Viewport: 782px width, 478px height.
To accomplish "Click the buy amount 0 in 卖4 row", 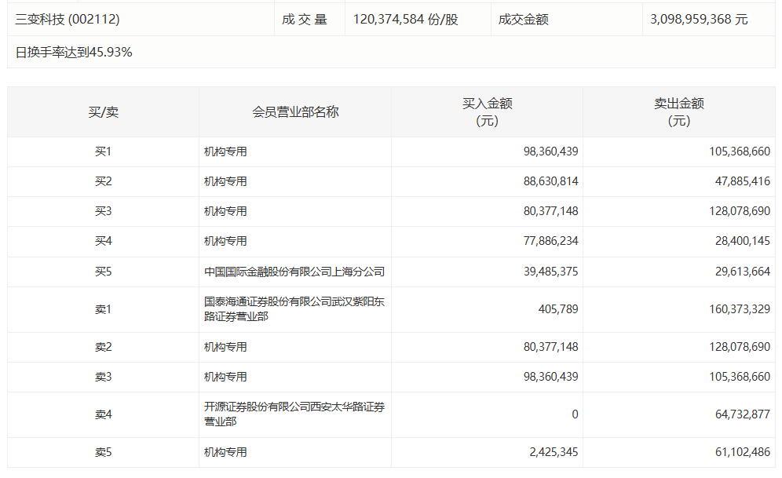I will [576, 414].
